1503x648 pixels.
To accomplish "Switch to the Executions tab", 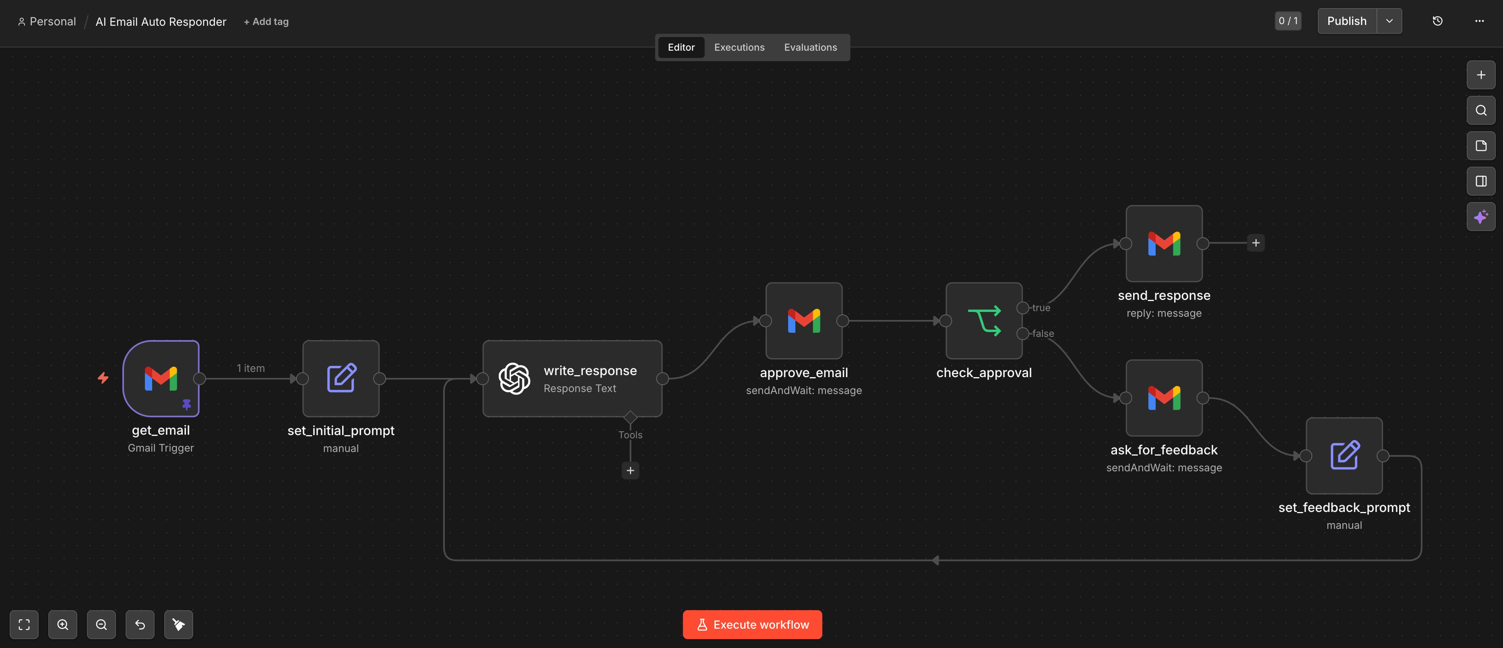I will point(739,47).
